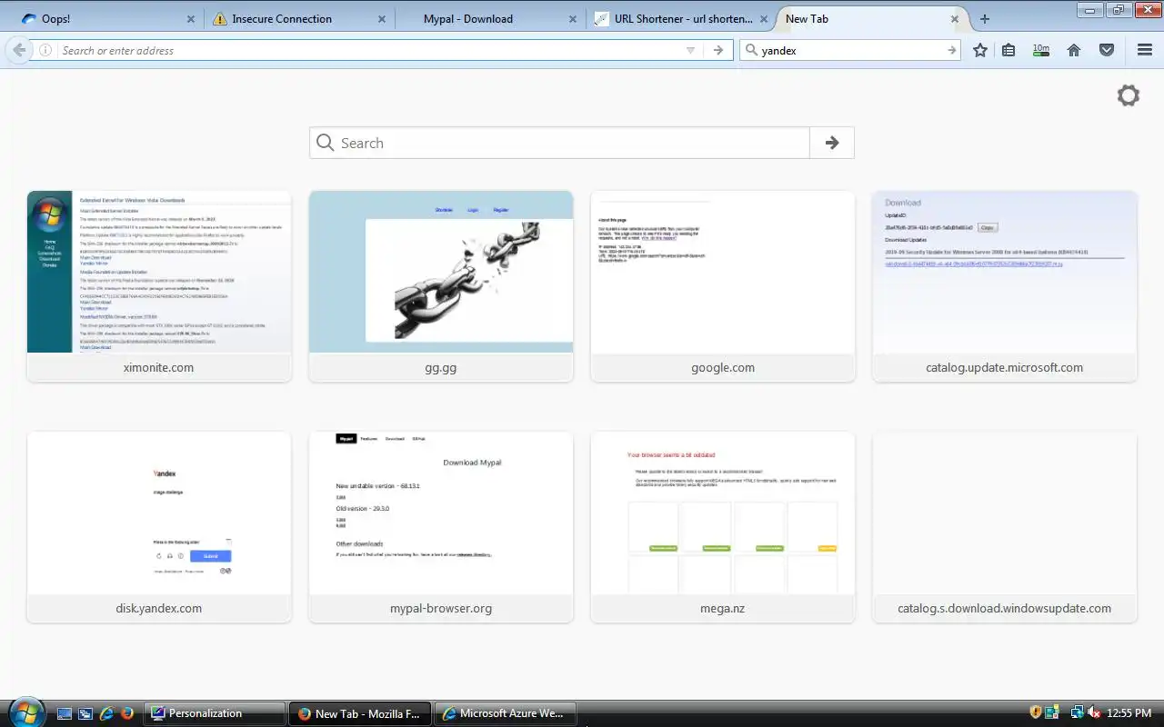This screenshot has height=727, width=1164.
Task: Click Show Desktop quick launch icon
Action: coord(65,713)
